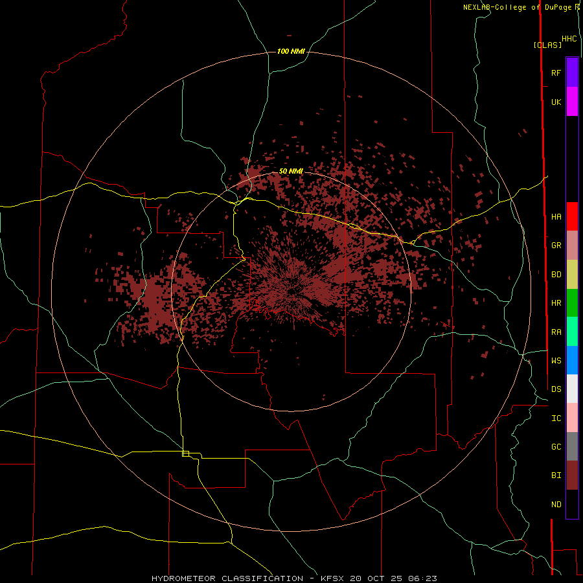583x583 pixels.
Task: Select the WS blue legend swatch
Action: pos(572,360)
